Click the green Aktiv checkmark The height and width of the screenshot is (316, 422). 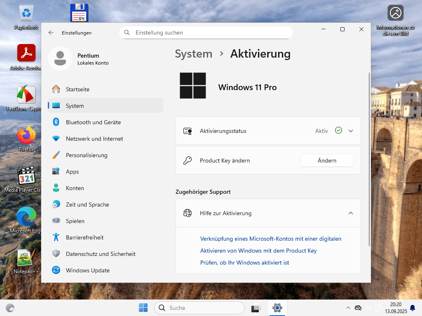point(338,130)
